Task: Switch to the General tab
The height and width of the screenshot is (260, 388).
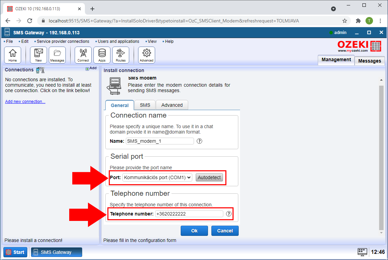Action: click(x=120, y=105)
